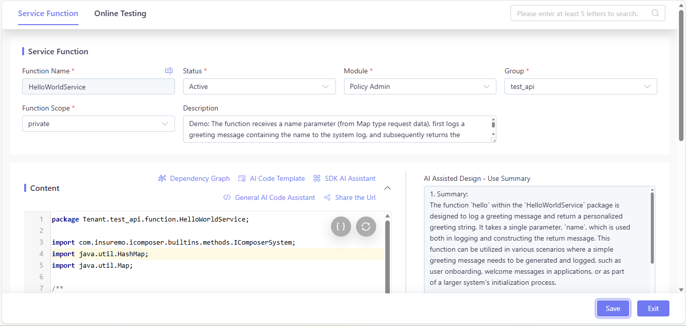Expand the Group dropdown showing test_api
The height and width of the screenshot is (326, 686).
pos(580,86)
